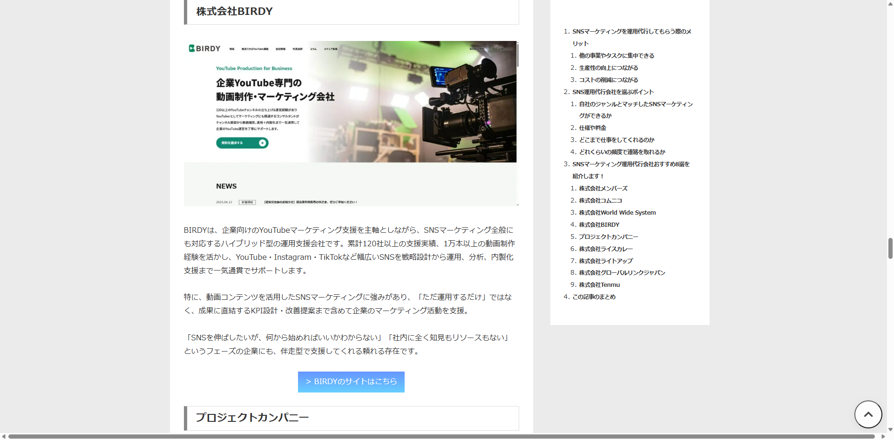894x440 pixels.
Task: Jump to 株式会社メンバーズ in table of contents
Action: click(x=603, y=189)
